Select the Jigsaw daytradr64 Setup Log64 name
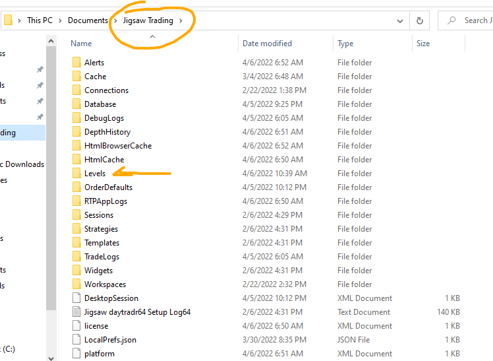Image resolution: width=493 pixels, height=361 pixels. click(x=137, y=312)
